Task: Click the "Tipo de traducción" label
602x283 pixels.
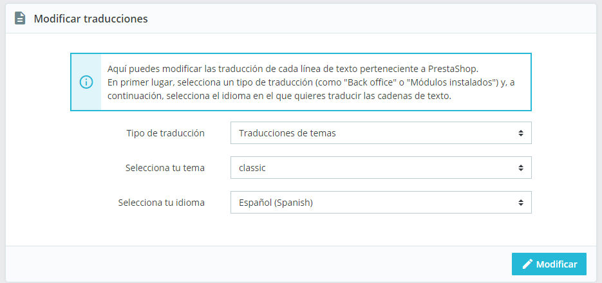Action: coord(165,133)
